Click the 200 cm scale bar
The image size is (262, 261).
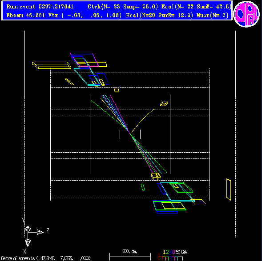[130, 255]
